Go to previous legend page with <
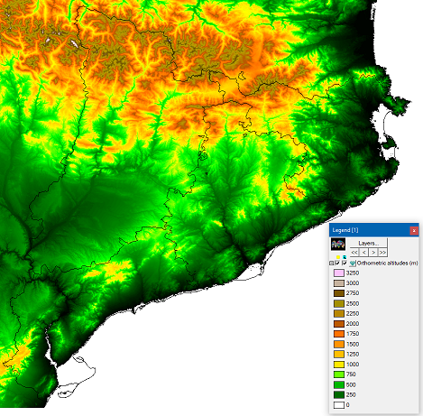This screenshot has height=416, width=423. point(363,252)
